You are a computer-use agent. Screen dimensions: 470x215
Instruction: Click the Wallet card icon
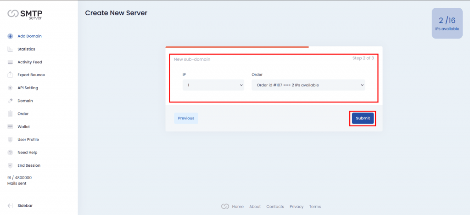tap(10, 126)
